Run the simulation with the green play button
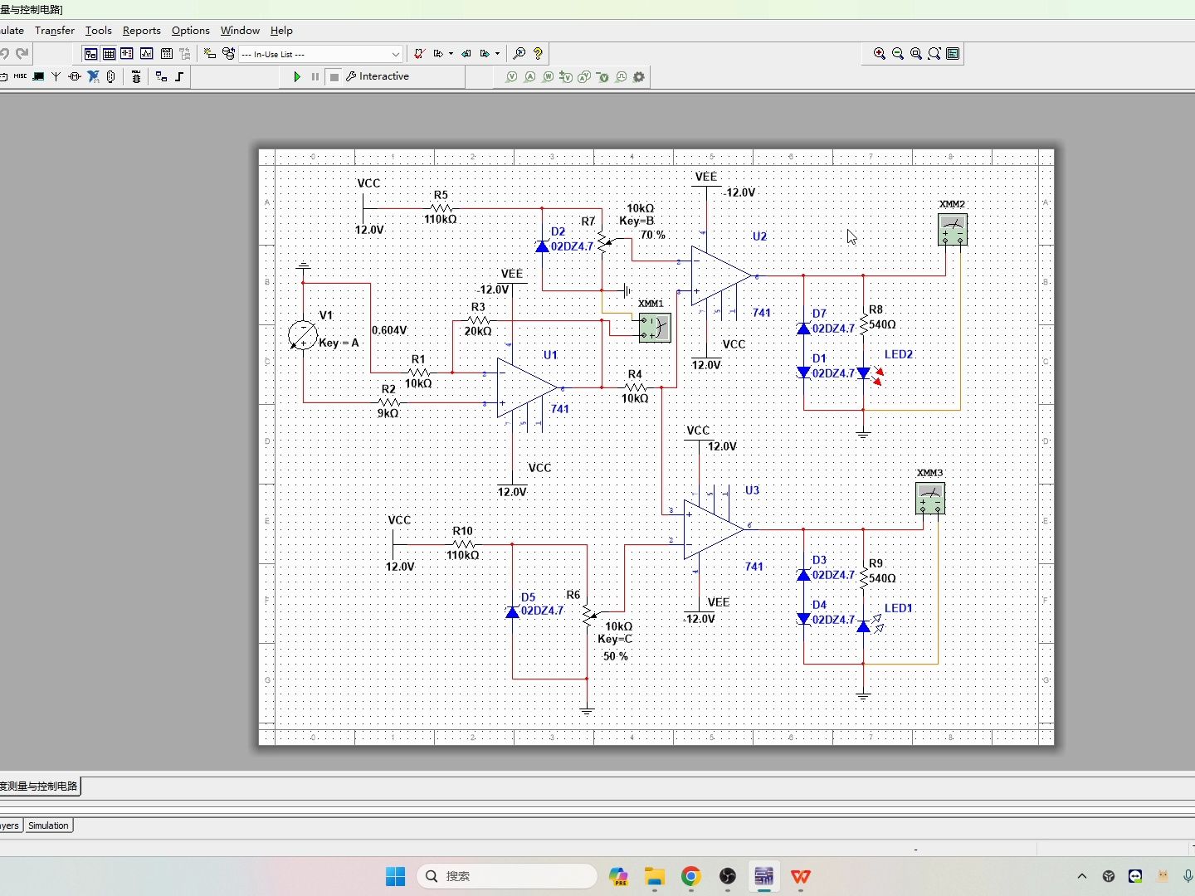This screenshot has height=896, width=1195. [297, 76]
